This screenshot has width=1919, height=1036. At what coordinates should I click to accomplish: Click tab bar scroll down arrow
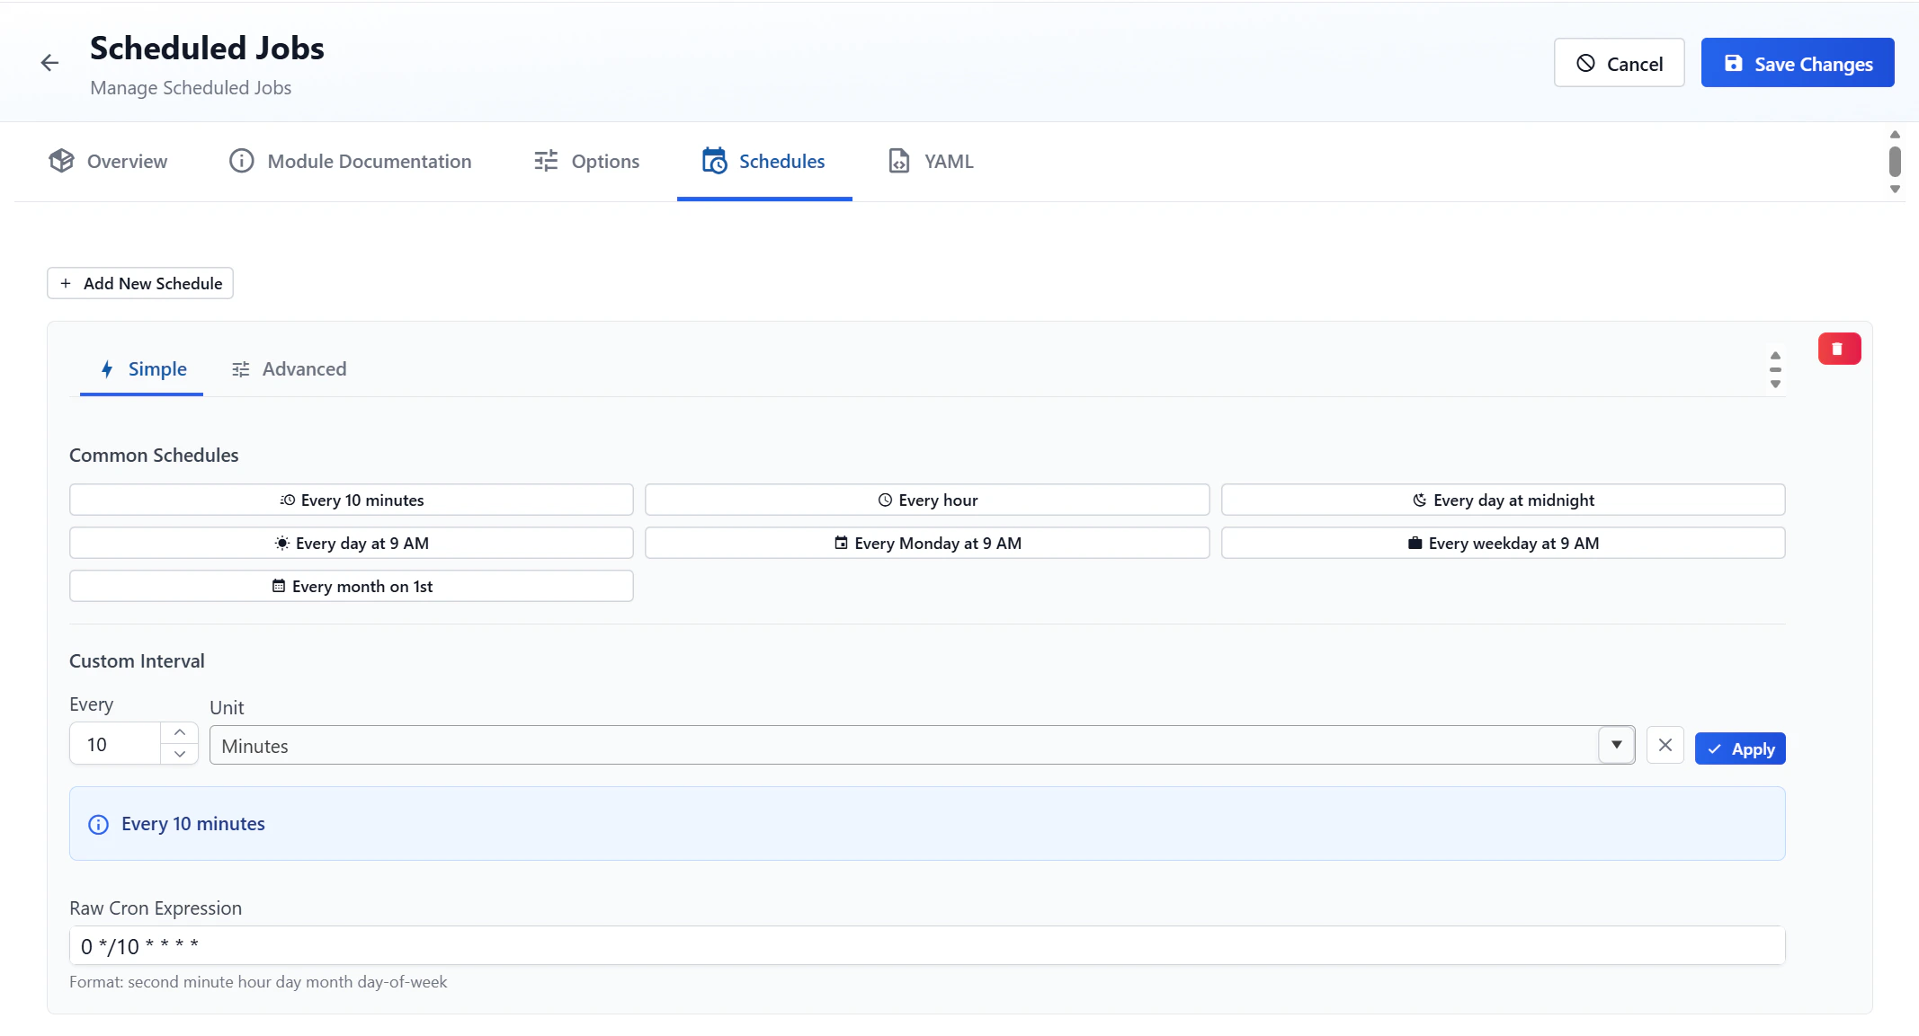pos(1895,189)
